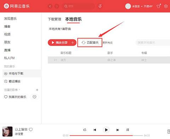The width and height of the screenshot is (170, 139).
Task: Click the playback progress bar
Action: 106,135
